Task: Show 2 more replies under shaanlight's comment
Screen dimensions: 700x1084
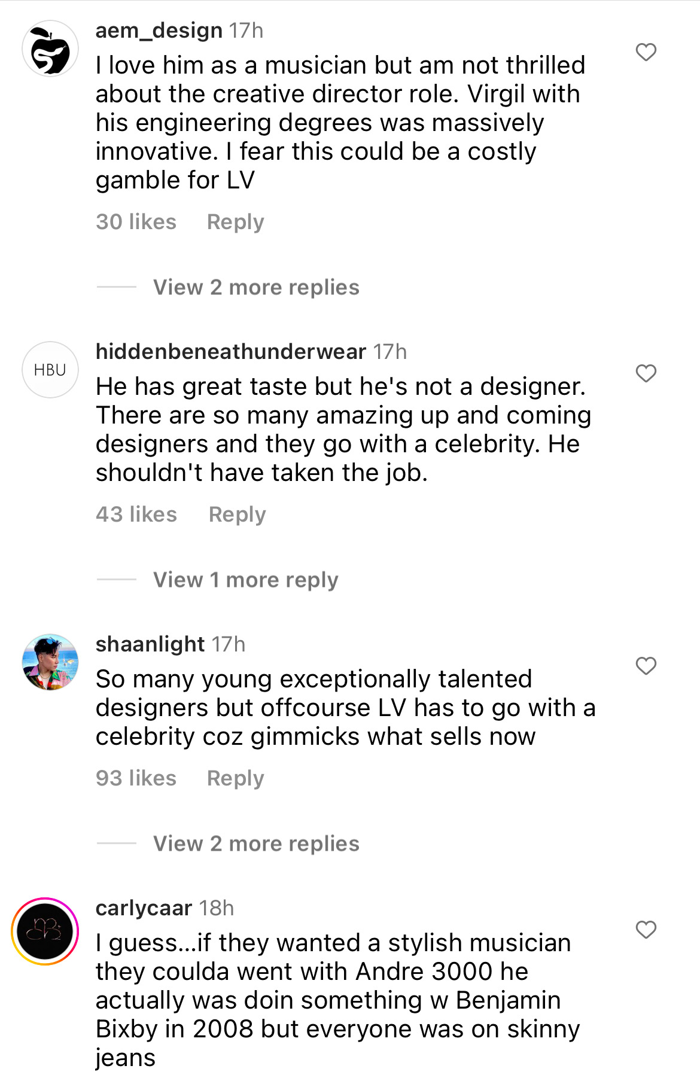Action: (256, 844)
